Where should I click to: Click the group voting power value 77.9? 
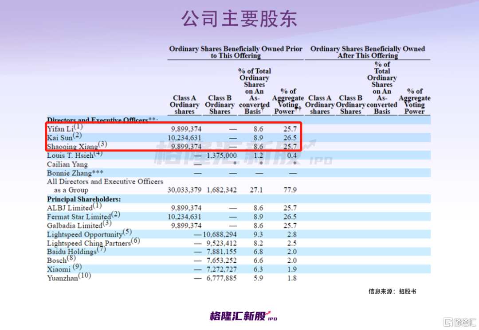pyautogui.click(x=290, y=190)
